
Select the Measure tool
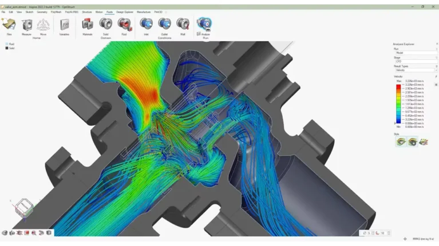26,26
